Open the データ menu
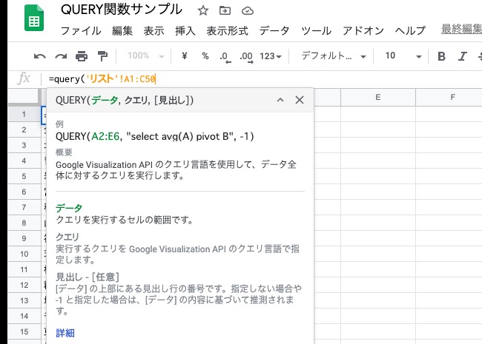Image resolution: width=482 pixels, height=344 pixels. pos(274,31)
